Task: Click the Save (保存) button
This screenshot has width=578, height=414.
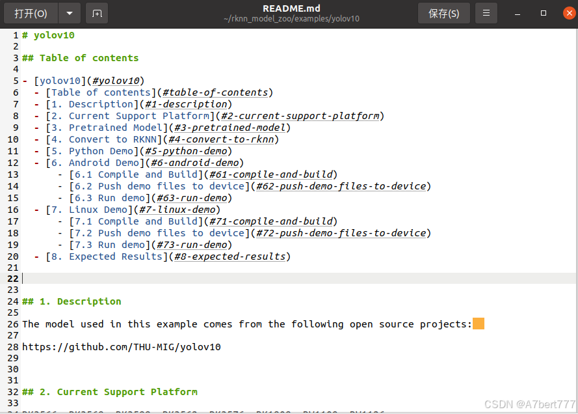Action: coord(444,14)
